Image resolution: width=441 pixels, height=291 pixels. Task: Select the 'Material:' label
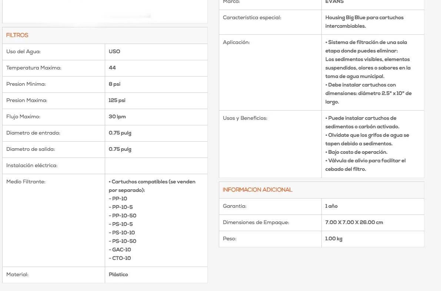(17, 275)
